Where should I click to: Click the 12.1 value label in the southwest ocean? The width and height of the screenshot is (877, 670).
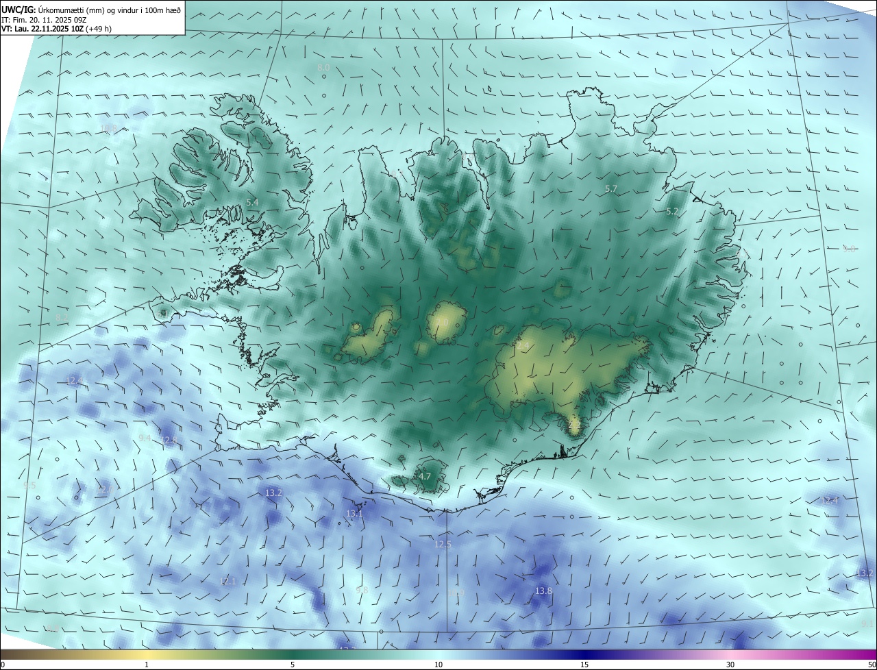(227, 582)
